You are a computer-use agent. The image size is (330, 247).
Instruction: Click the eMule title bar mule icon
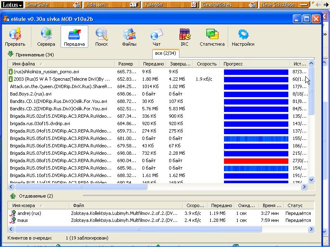click(x=6, y=19)
